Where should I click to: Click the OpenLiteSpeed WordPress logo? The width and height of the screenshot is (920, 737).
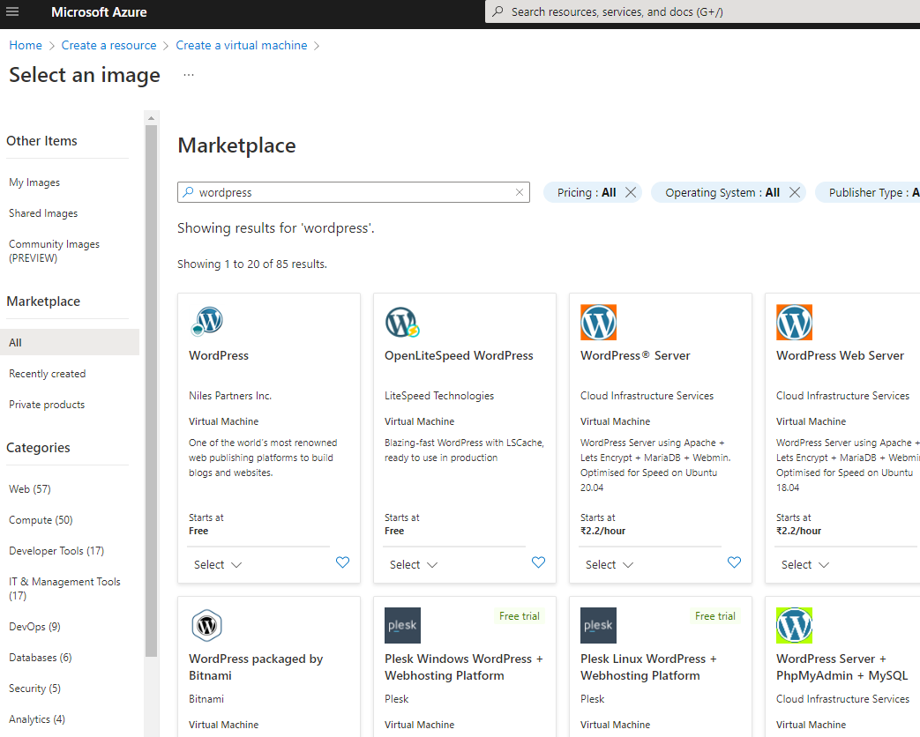click(x=402, y=322)
